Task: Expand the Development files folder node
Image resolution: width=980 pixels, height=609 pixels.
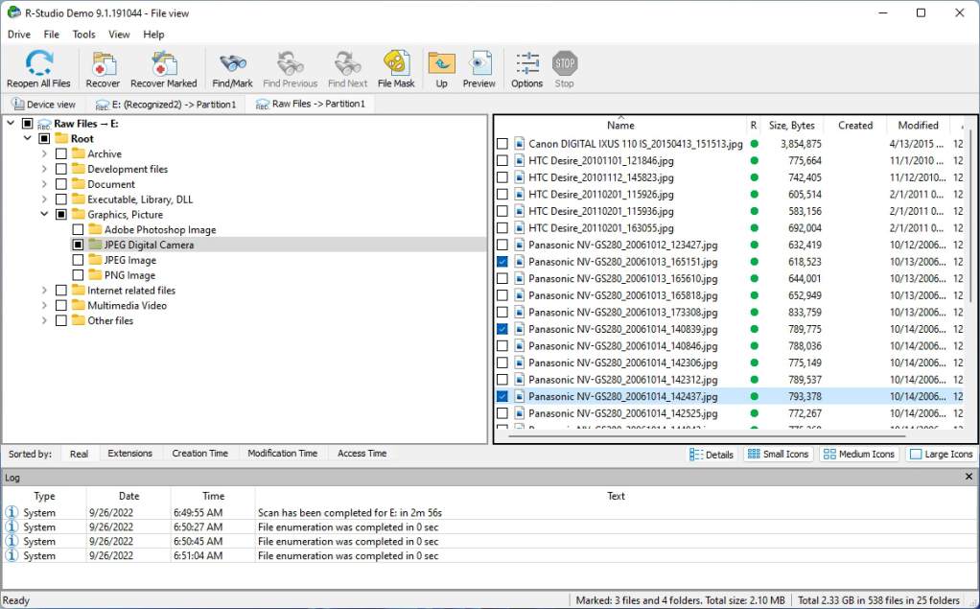Action: click(x=44, y=169)
